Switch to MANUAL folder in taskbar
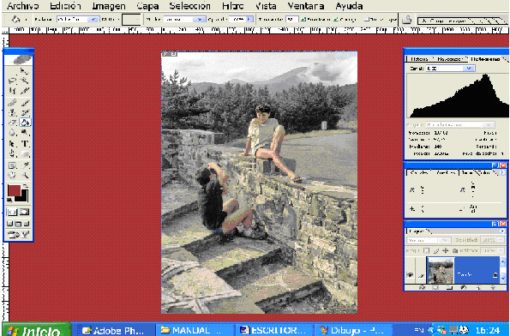Viewport: 510px width, 336px height. click(195, 331)
